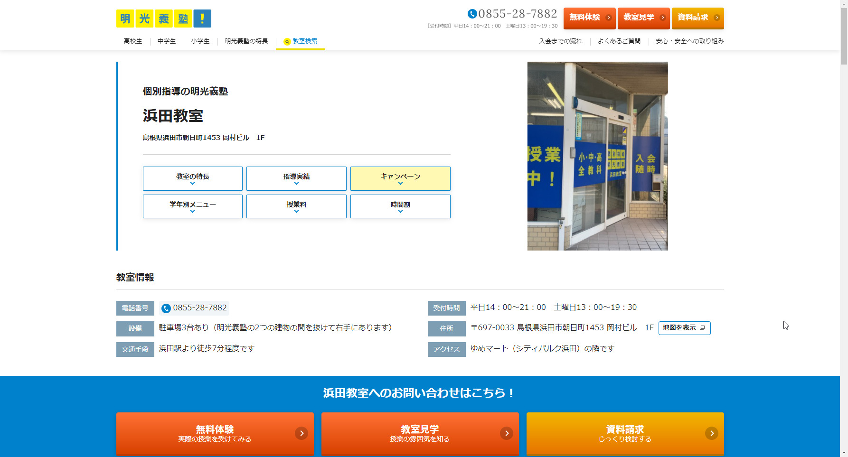The height and width of the screenshot is (457, 848).
Task: Jump to the 学年別メニュー section
Action: point(193,206)
